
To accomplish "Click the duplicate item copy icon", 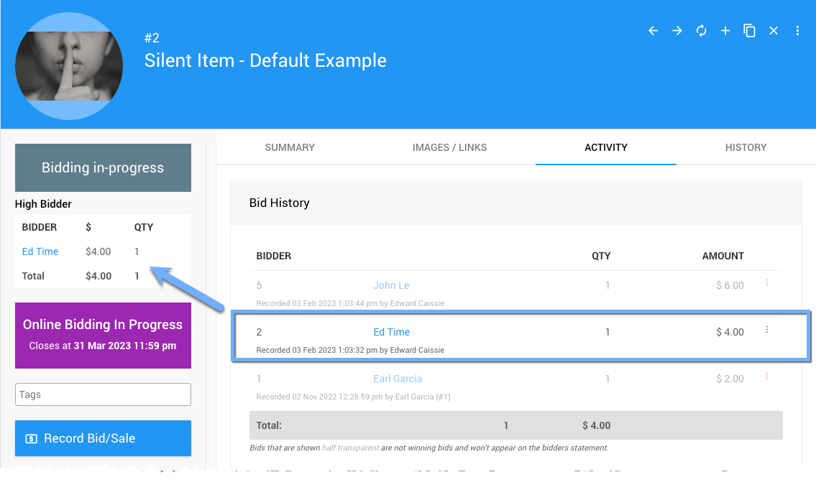I will coord(749,31).
